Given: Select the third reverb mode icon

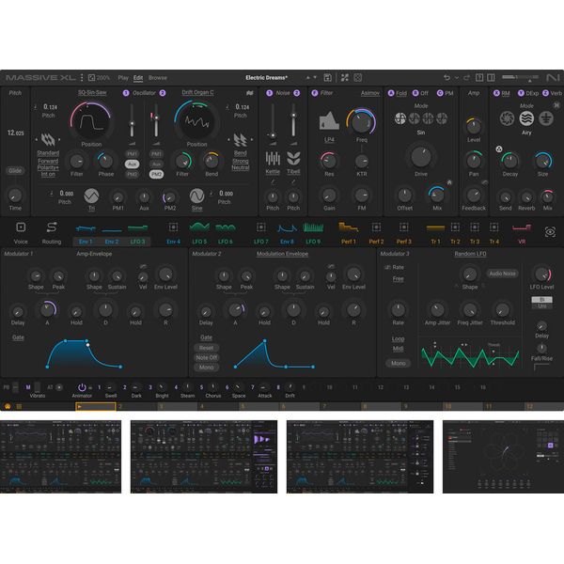Looking at the screenshot, I should tap(545, 118).
